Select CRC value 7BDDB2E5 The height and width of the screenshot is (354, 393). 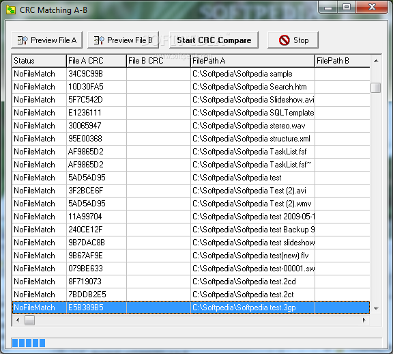coord(87,295)
